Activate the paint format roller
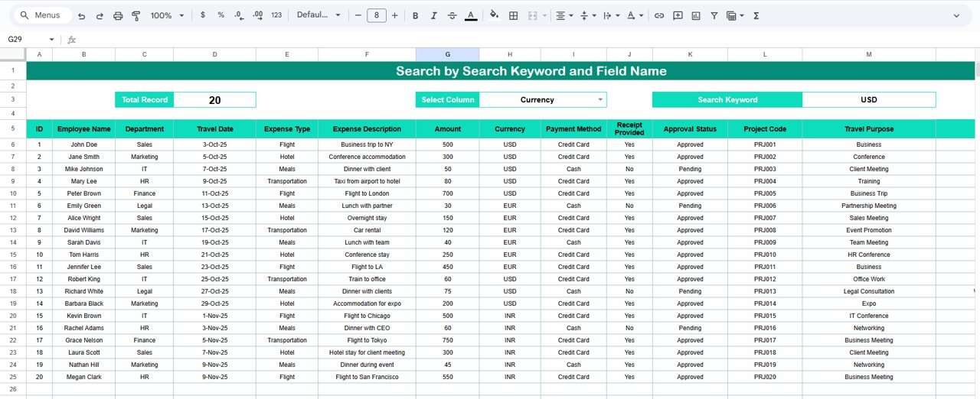This screenshot has height=399, width=980. click(136, 15)
